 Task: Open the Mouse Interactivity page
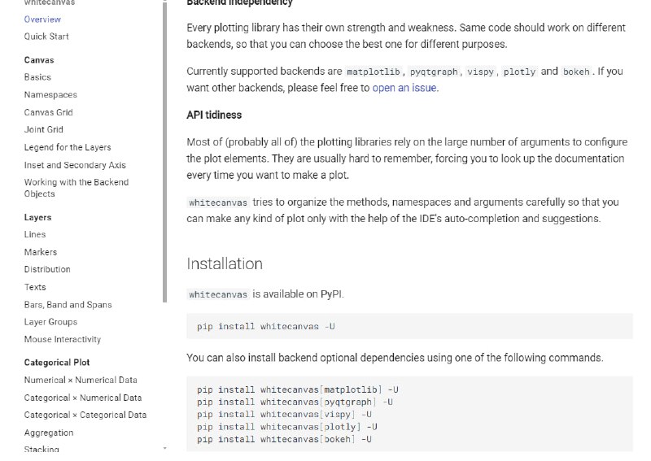[63, 340]
